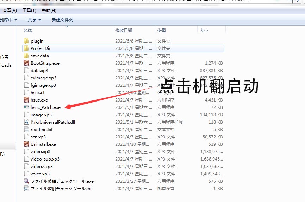Click the Uninstall.exe icon
This screenshot has height=202, width=305.
pos(26,144)
